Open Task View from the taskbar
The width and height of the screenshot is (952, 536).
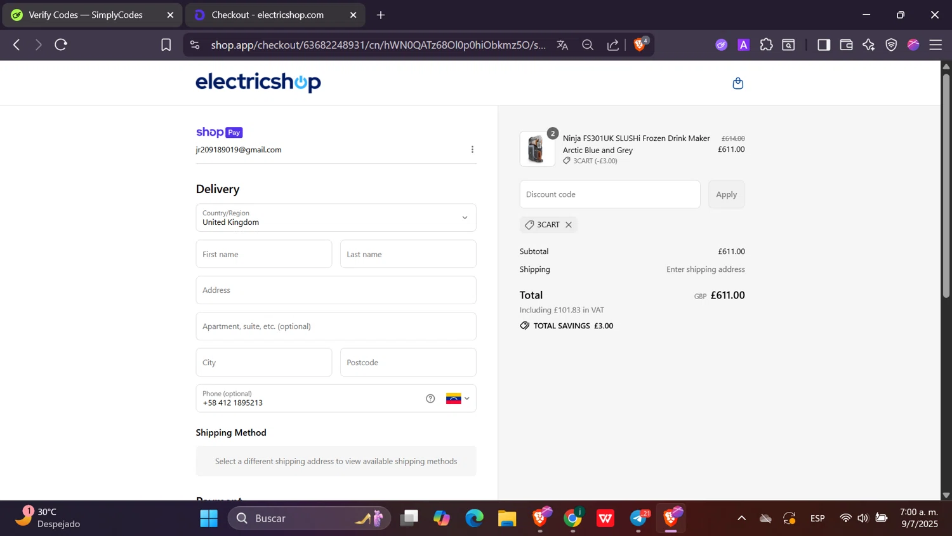(409, 518)
